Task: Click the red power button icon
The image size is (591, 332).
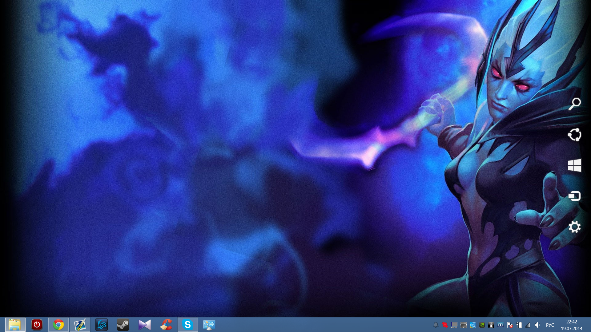Action: pos(37,325)
